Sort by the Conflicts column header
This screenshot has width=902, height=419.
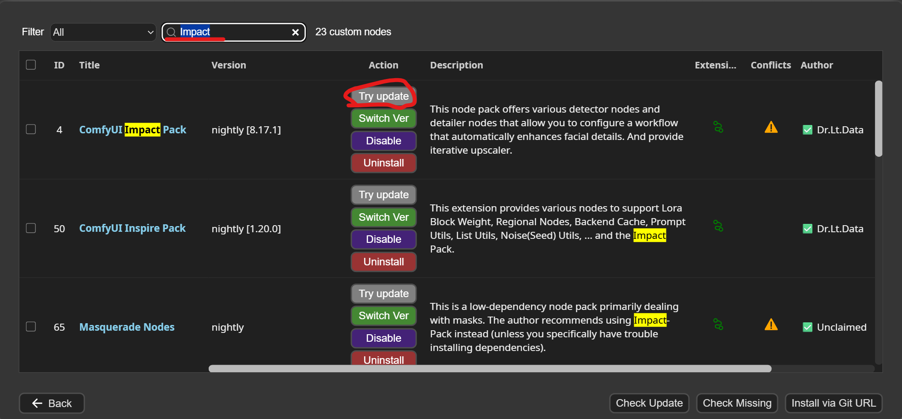pyautogui.click(x=771, y=65)
